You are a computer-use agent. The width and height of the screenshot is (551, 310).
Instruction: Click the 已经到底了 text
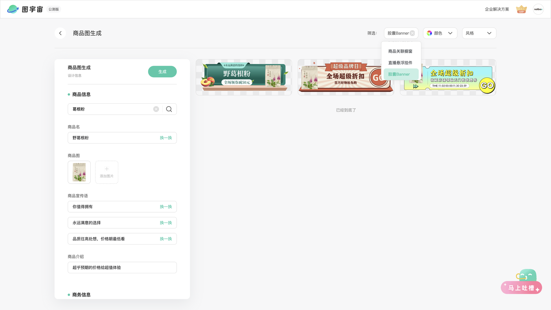point(346,110)
